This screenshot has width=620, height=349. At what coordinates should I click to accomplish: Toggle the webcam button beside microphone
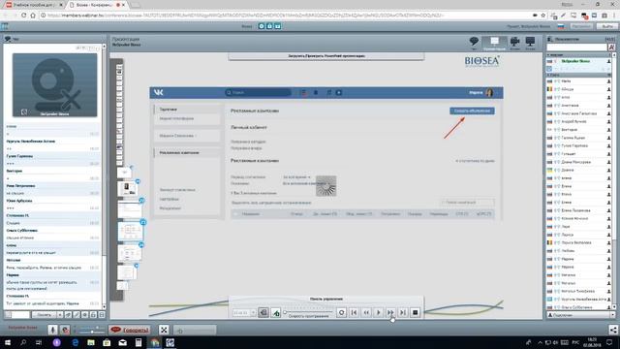[65, 330]
